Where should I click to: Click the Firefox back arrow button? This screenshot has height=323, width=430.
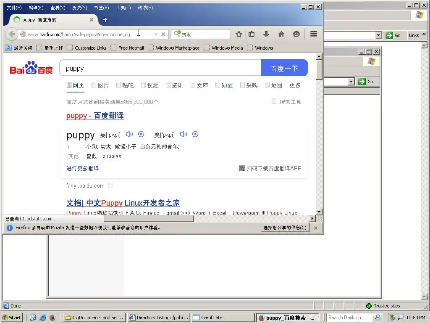11,34
